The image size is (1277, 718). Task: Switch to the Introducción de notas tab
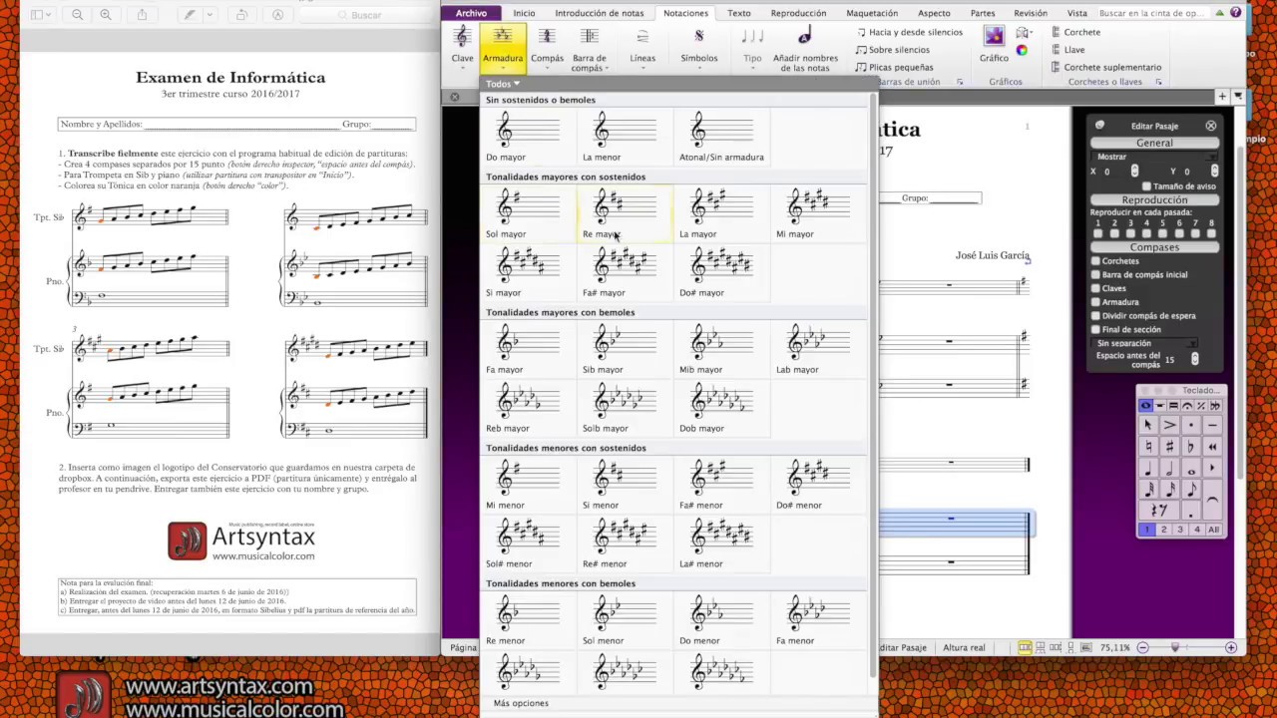click(600, 13)
